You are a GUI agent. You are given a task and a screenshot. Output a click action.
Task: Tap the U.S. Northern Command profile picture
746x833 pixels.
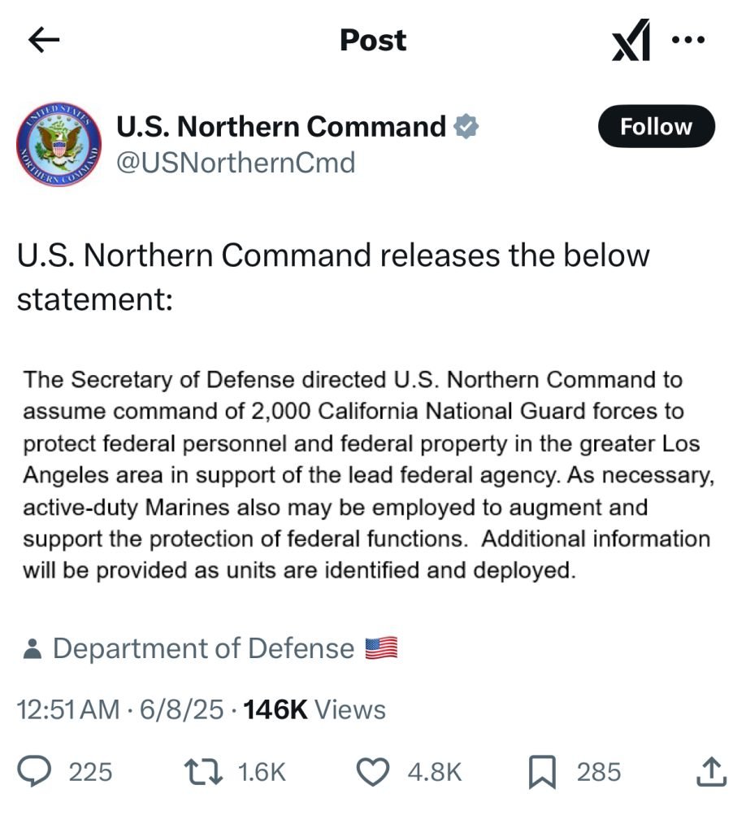point(59,144)
